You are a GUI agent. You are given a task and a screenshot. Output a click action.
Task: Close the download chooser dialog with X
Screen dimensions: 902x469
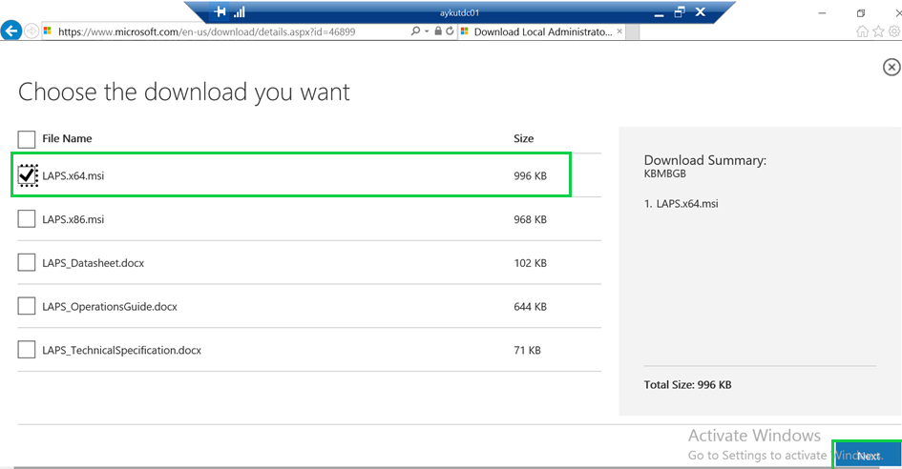(891, 67)
